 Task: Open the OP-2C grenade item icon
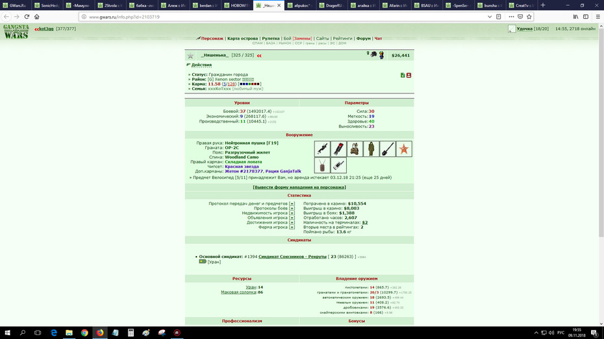(338, 148)
